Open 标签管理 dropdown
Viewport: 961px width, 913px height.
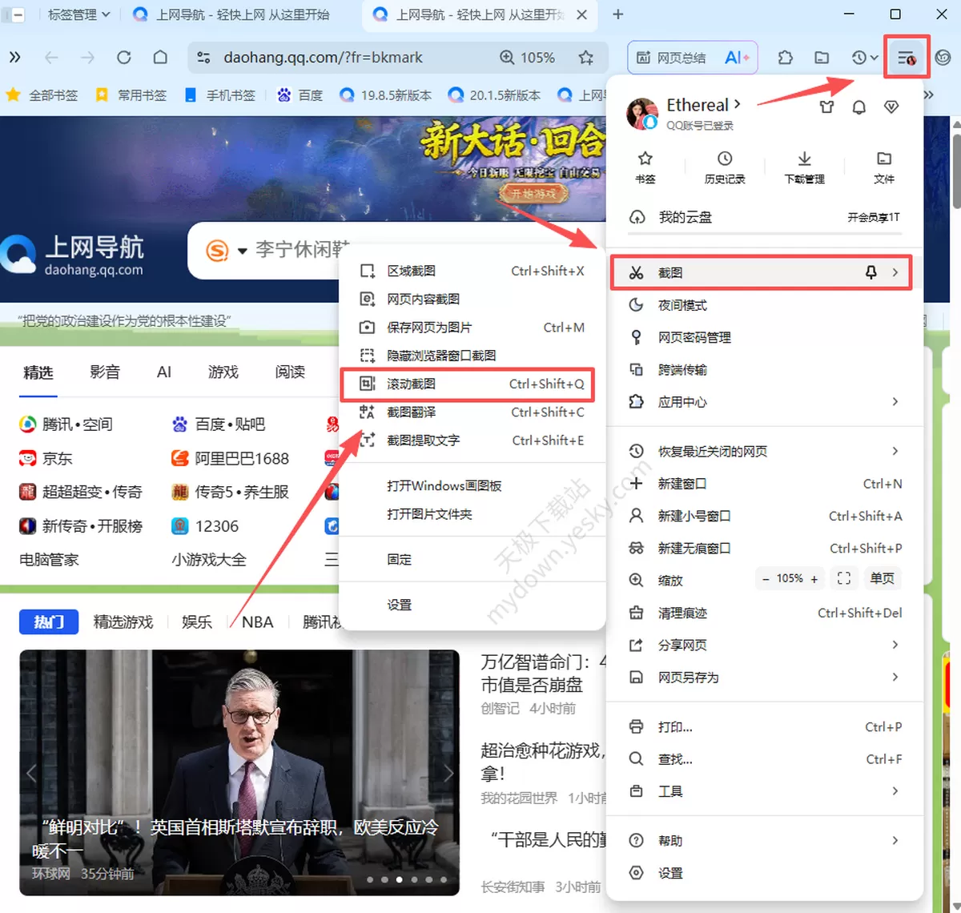(78, 14)
